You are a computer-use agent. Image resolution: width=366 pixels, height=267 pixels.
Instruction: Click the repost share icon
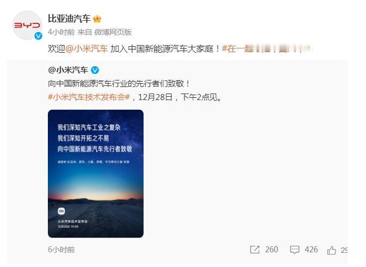pos(255,250)
